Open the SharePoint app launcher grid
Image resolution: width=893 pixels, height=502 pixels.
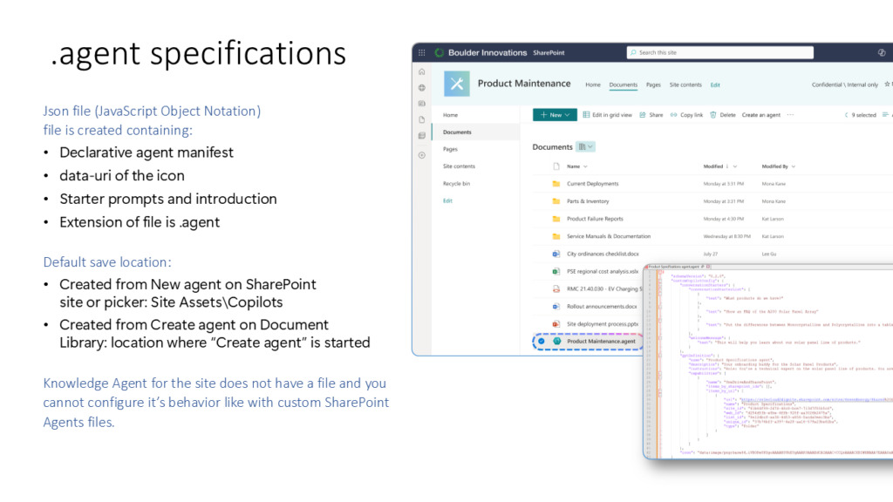tap(421, 52)
